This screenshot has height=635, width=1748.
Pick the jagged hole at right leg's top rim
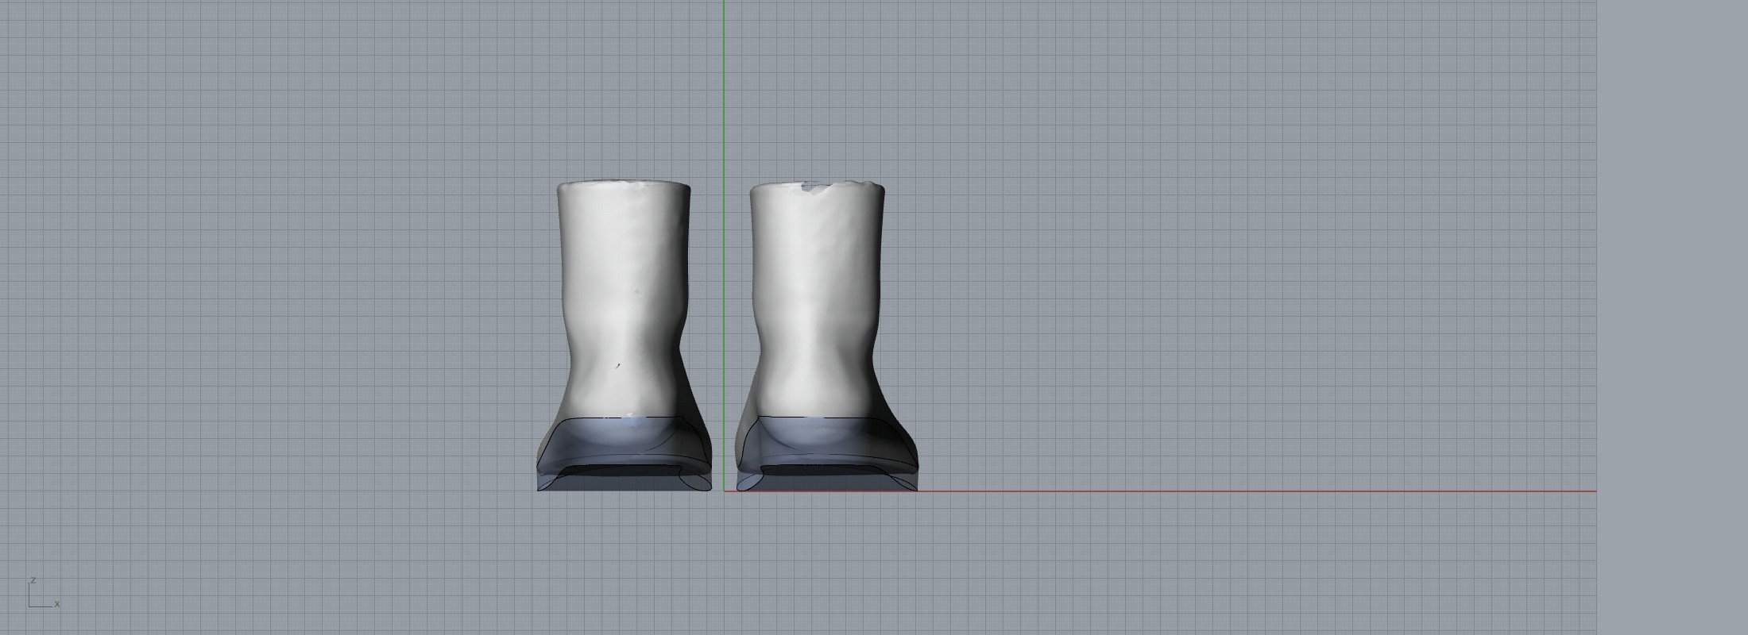[814, 187]
